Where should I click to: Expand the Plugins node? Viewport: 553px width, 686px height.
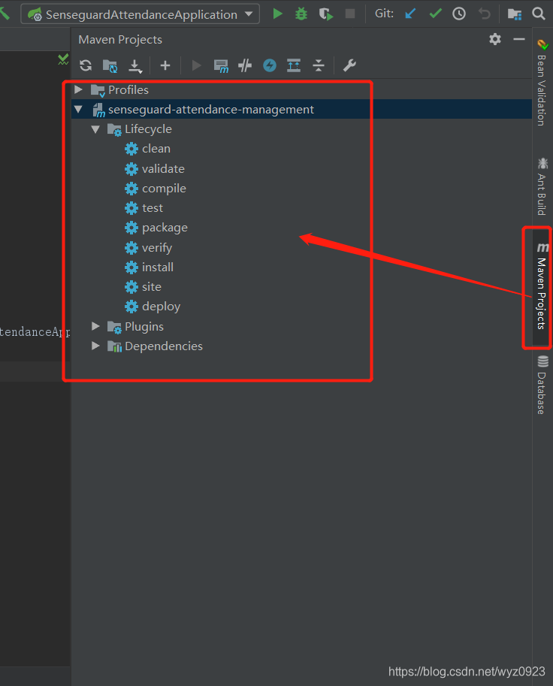point(95,326)
